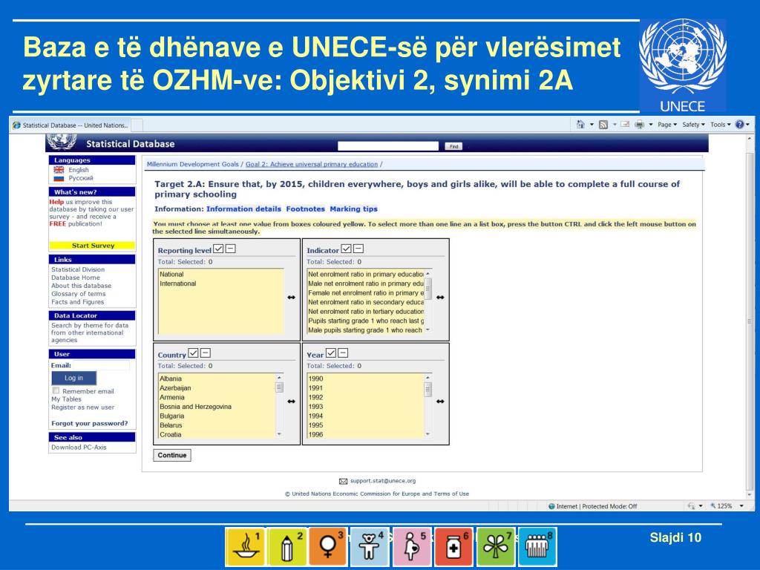The width and height of the screenshot is (760, 570).
Task: Click goal 7 environment plant icon
Action: 495,547
